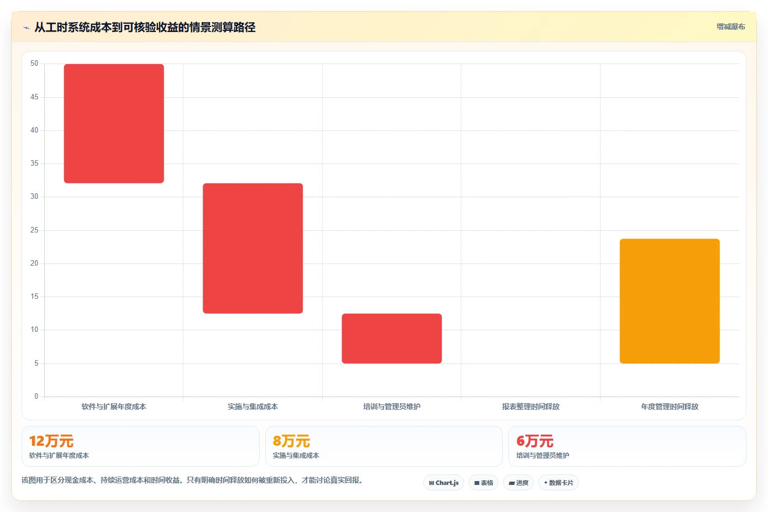Click the red 培训与管理员维护 bar
The height and width of the screenshot is (512, 768).
392,339
